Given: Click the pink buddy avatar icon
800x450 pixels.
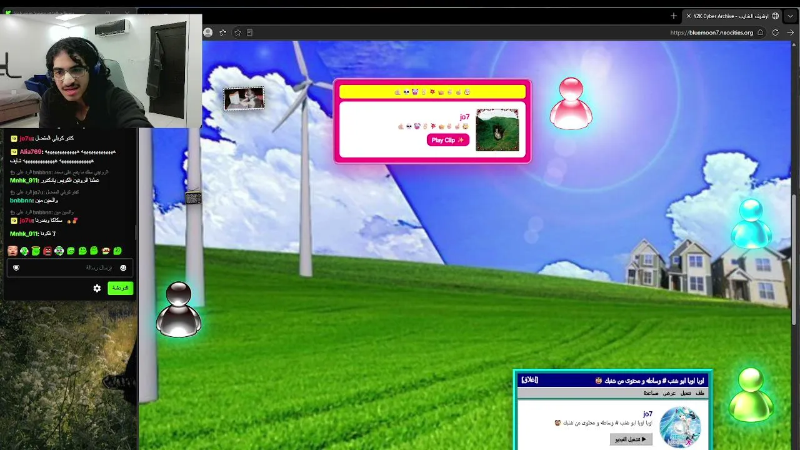Looking at the screenshot, I should [571, 103].
